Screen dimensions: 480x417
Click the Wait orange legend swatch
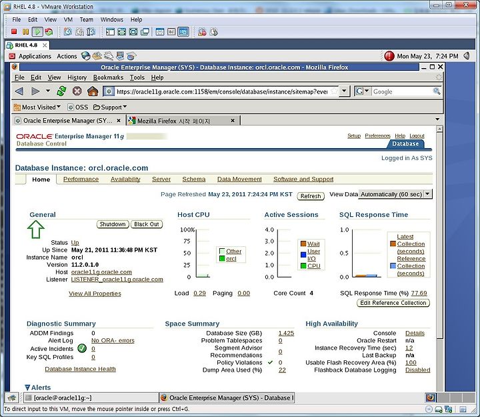coord(303,244)
